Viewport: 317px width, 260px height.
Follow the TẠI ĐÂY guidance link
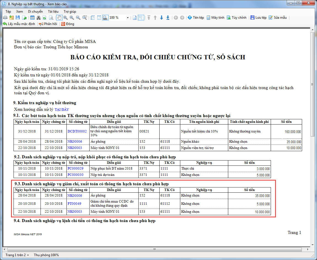(x=62, y=110)
